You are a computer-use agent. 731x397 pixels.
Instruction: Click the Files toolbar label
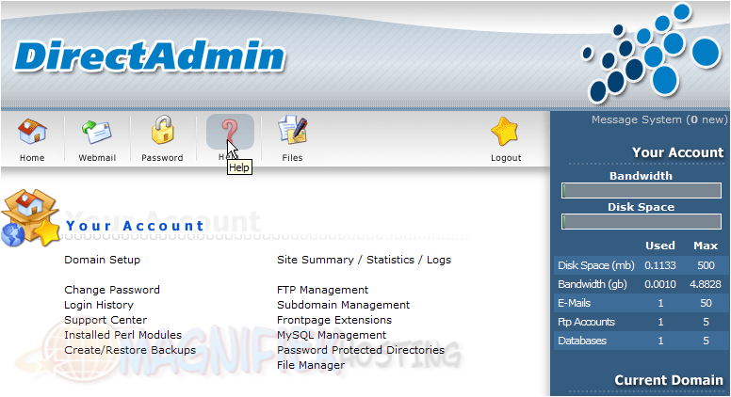point(292,158)
